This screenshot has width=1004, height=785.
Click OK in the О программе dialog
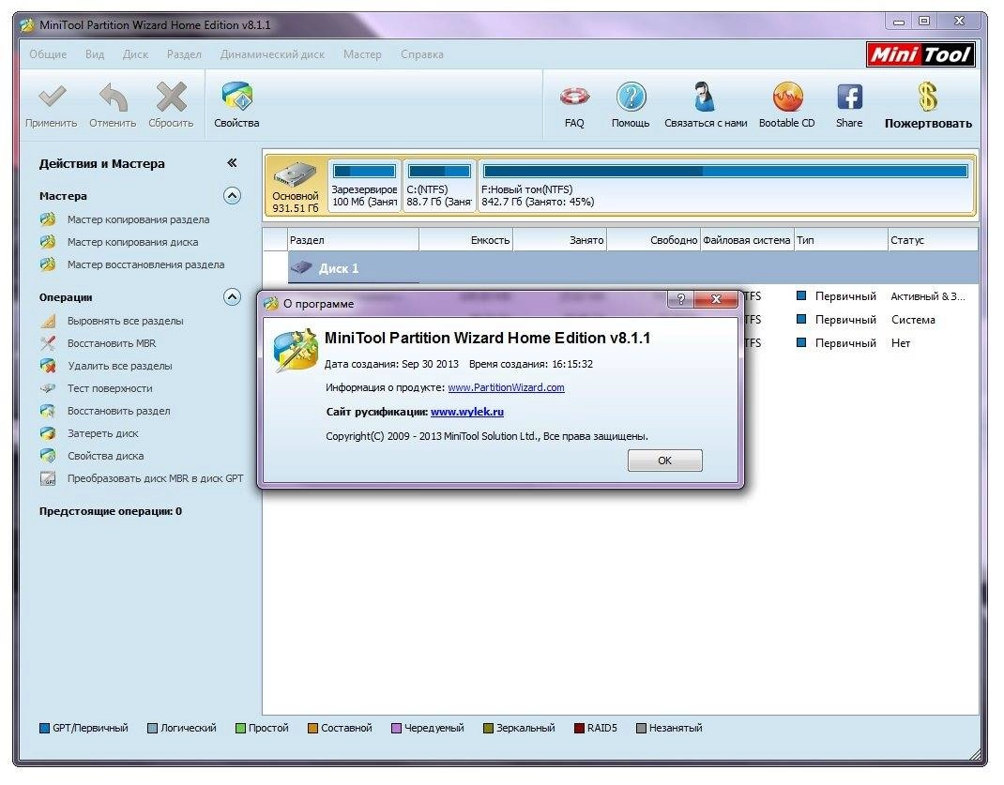click(664, 460)
